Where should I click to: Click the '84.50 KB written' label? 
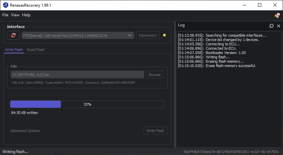[x=24, y=113]
